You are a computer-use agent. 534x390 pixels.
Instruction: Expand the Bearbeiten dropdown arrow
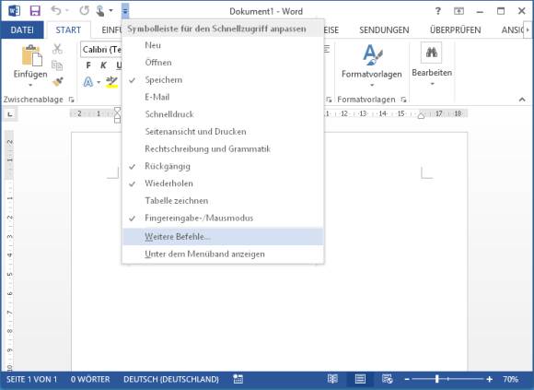(432, 84)
